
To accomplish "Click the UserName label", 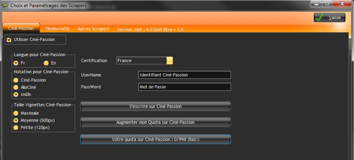I will (x=91, y=75).
